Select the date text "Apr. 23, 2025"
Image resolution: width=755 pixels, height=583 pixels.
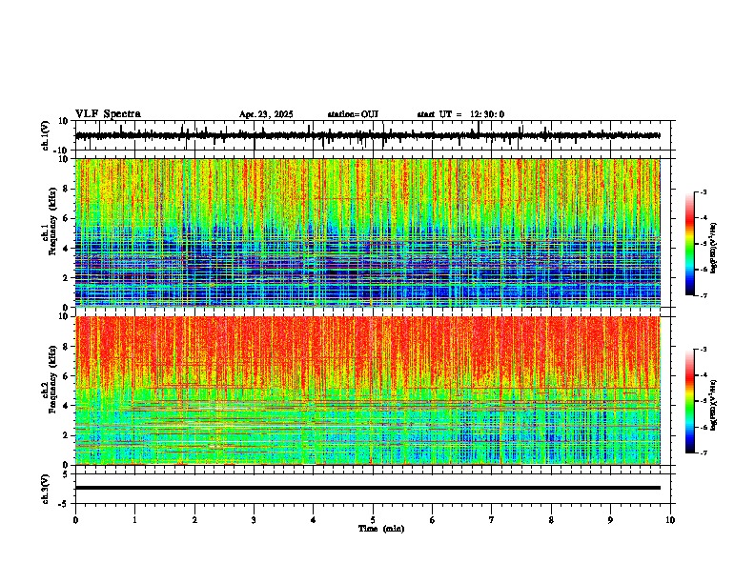[266, 114]
